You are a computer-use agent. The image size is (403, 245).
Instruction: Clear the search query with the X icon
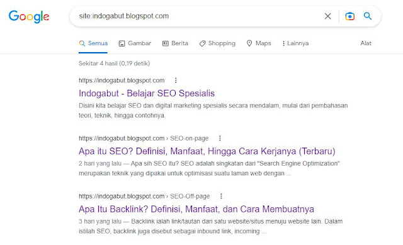[327, 16]
